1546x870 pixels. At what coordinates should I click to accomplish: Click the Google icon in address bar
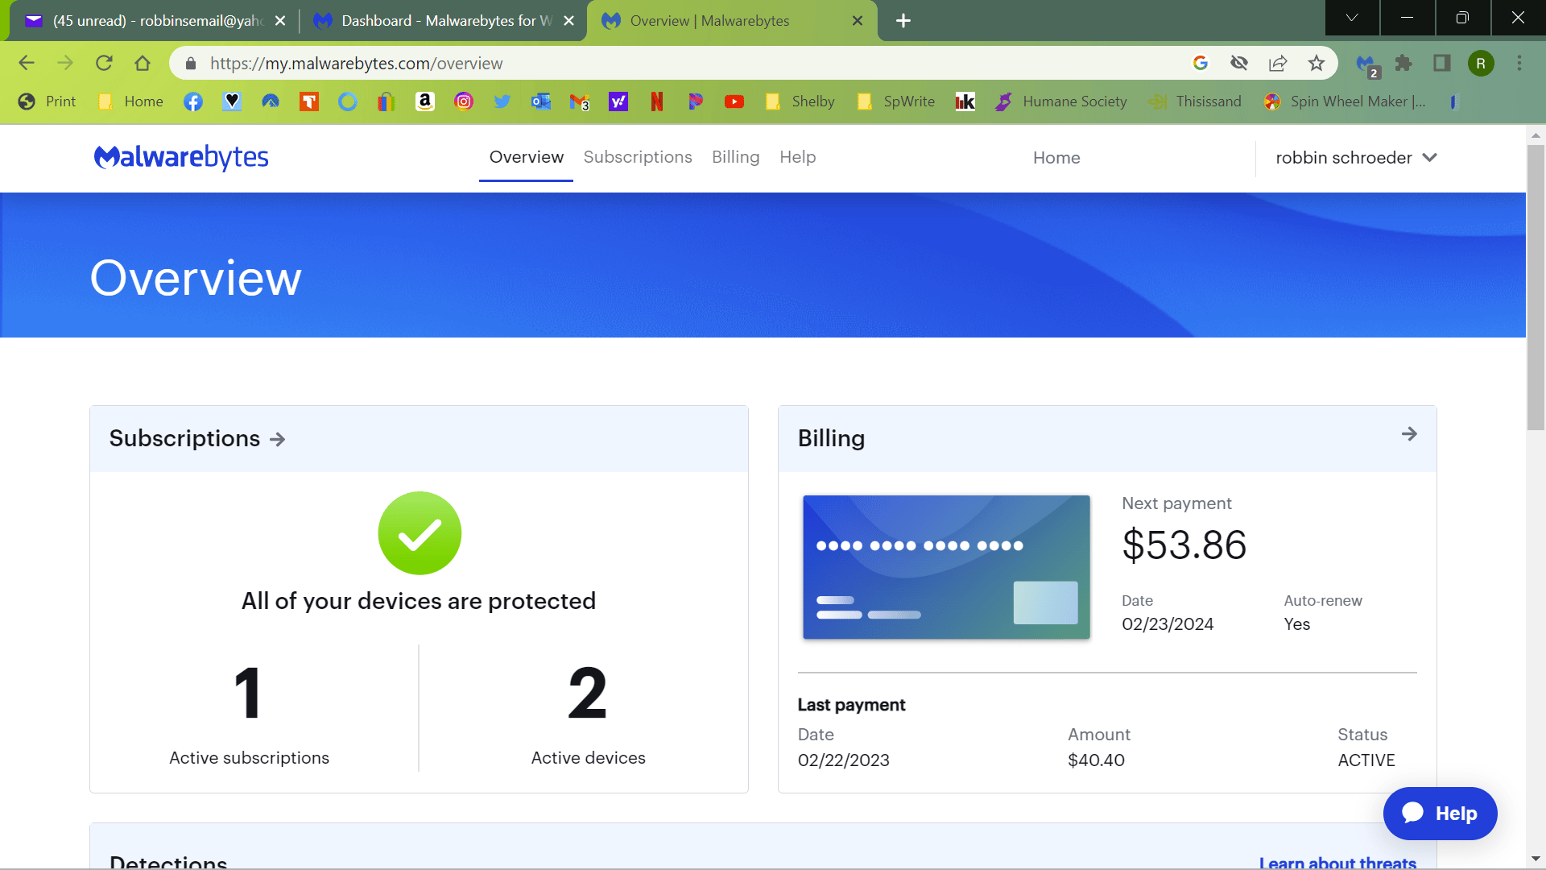point(1201,63)
